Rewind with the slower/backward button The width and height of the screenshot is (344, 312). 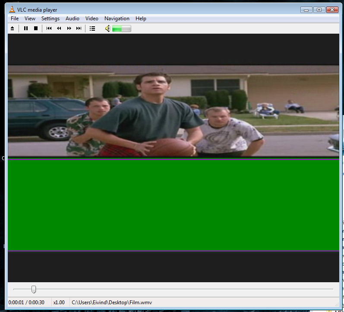pyautogui.click(x=59, y=28)
